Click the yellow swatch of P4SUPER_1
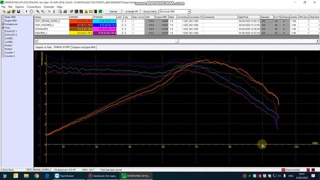This screenshot has width=320, height=180. pos(81,33)
